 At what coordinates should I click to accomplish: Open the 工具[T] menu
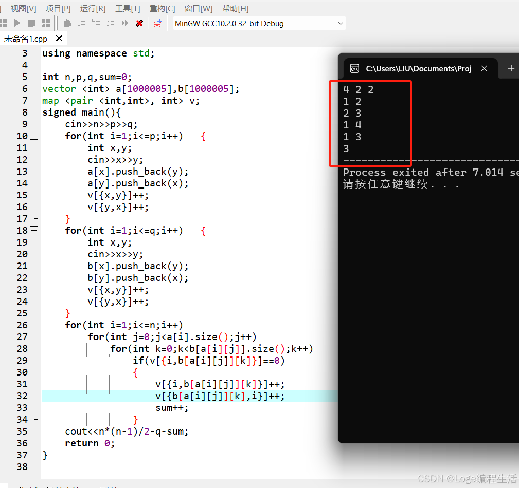click(128, 9)
